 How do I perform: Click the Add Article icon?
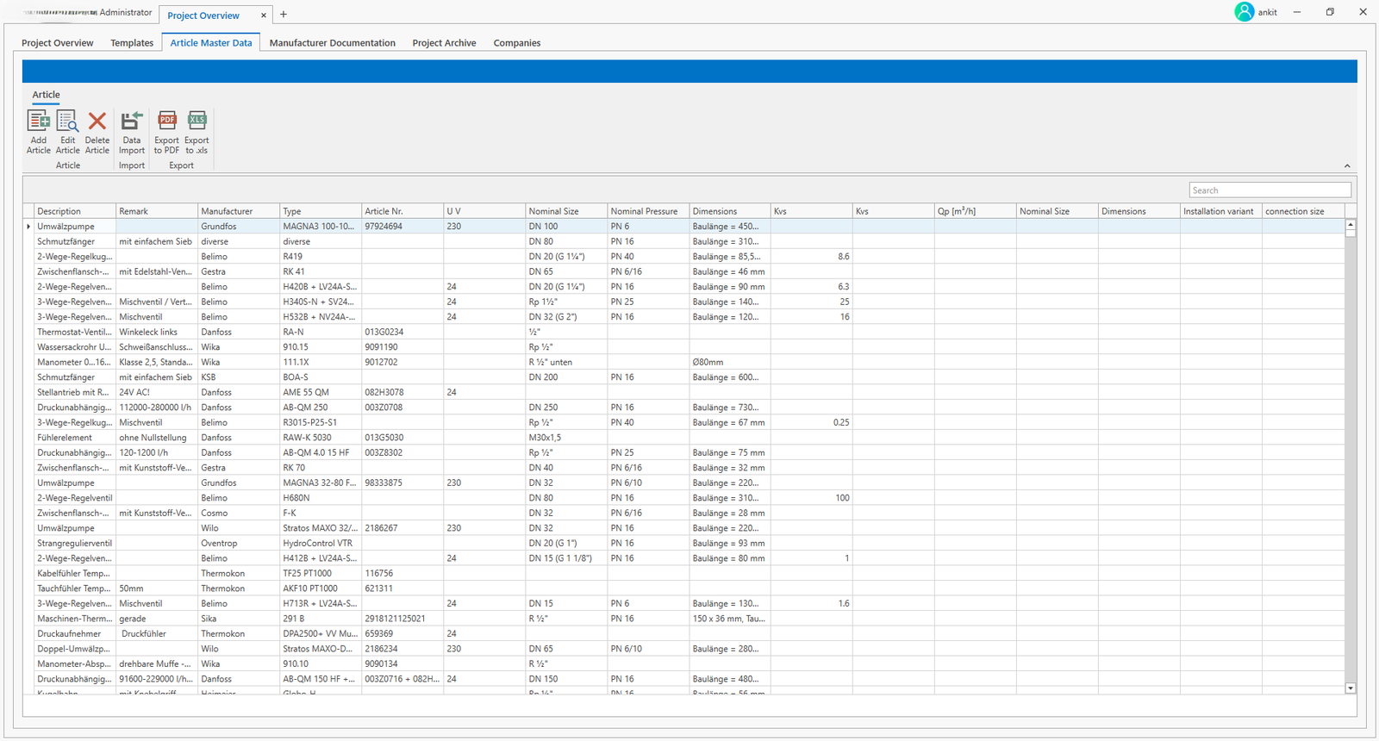tap(39, 122)
